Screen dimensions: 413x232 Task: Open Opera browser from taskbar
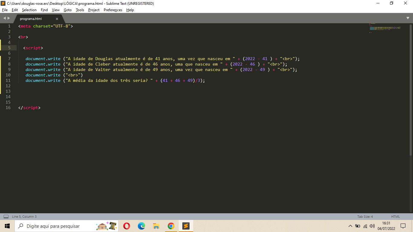127,226
